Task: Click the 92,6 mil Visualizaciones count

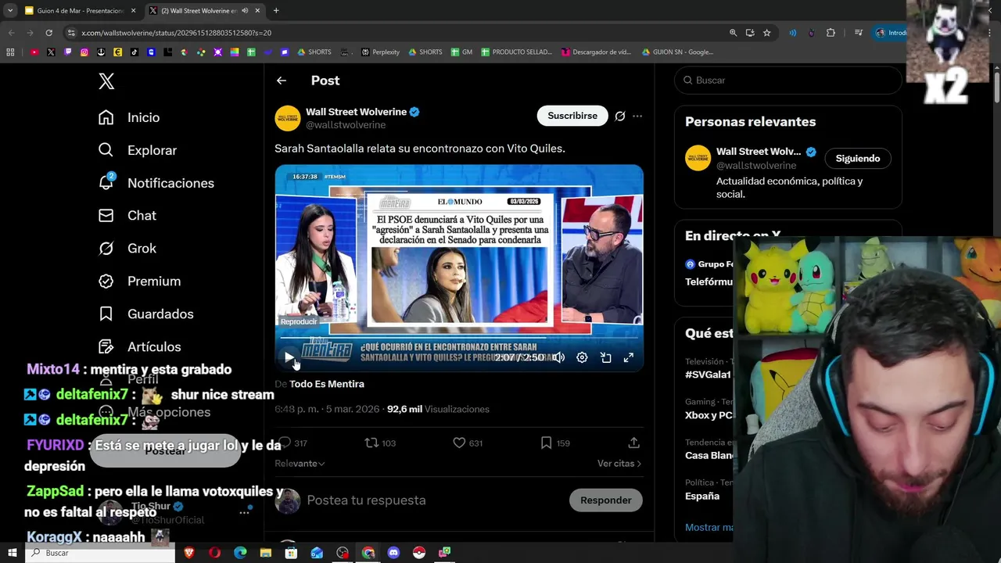Action: click(x=438, y=409)
